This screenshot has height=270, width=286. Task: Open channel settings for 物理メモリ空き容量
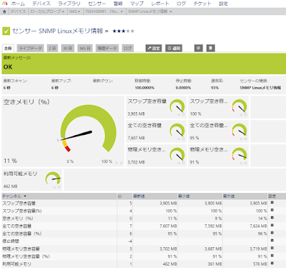click(272, 248)
